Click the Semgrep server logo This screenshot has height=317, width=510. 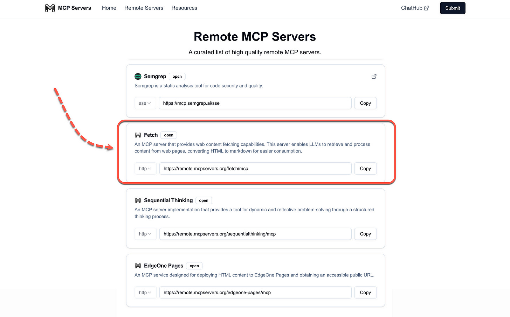pyautogui.click(x=138, y=76)
